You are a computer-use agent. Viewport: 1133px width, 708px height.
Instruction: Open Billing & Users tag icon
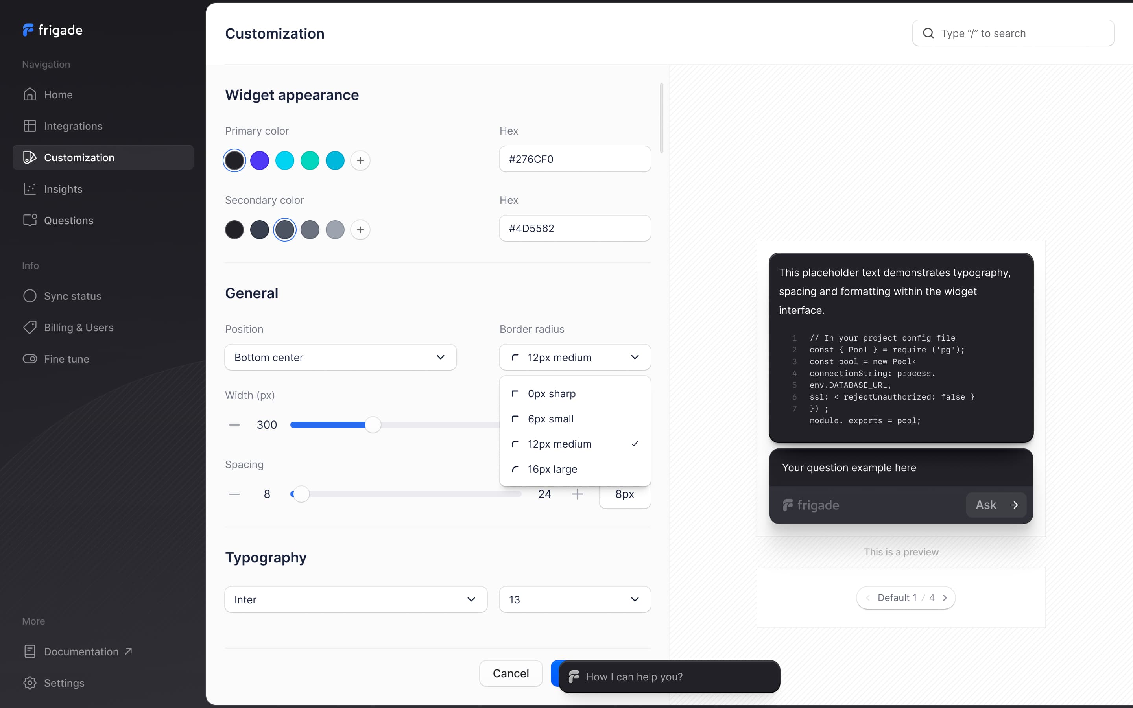click(x=30, y=327)
